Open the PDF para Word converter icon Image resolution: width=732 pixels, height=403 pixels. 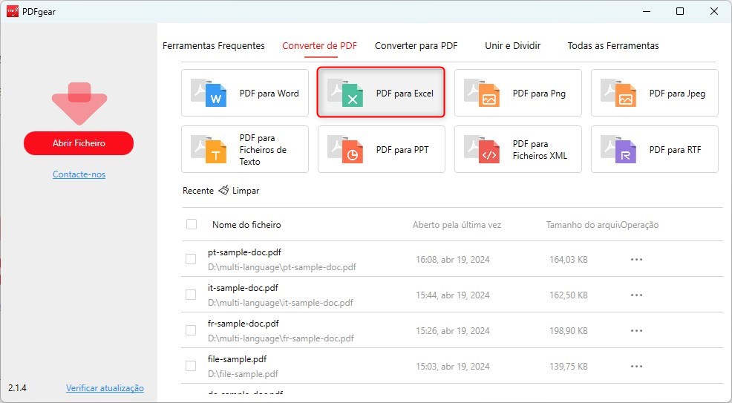click(x=209, y=93)
